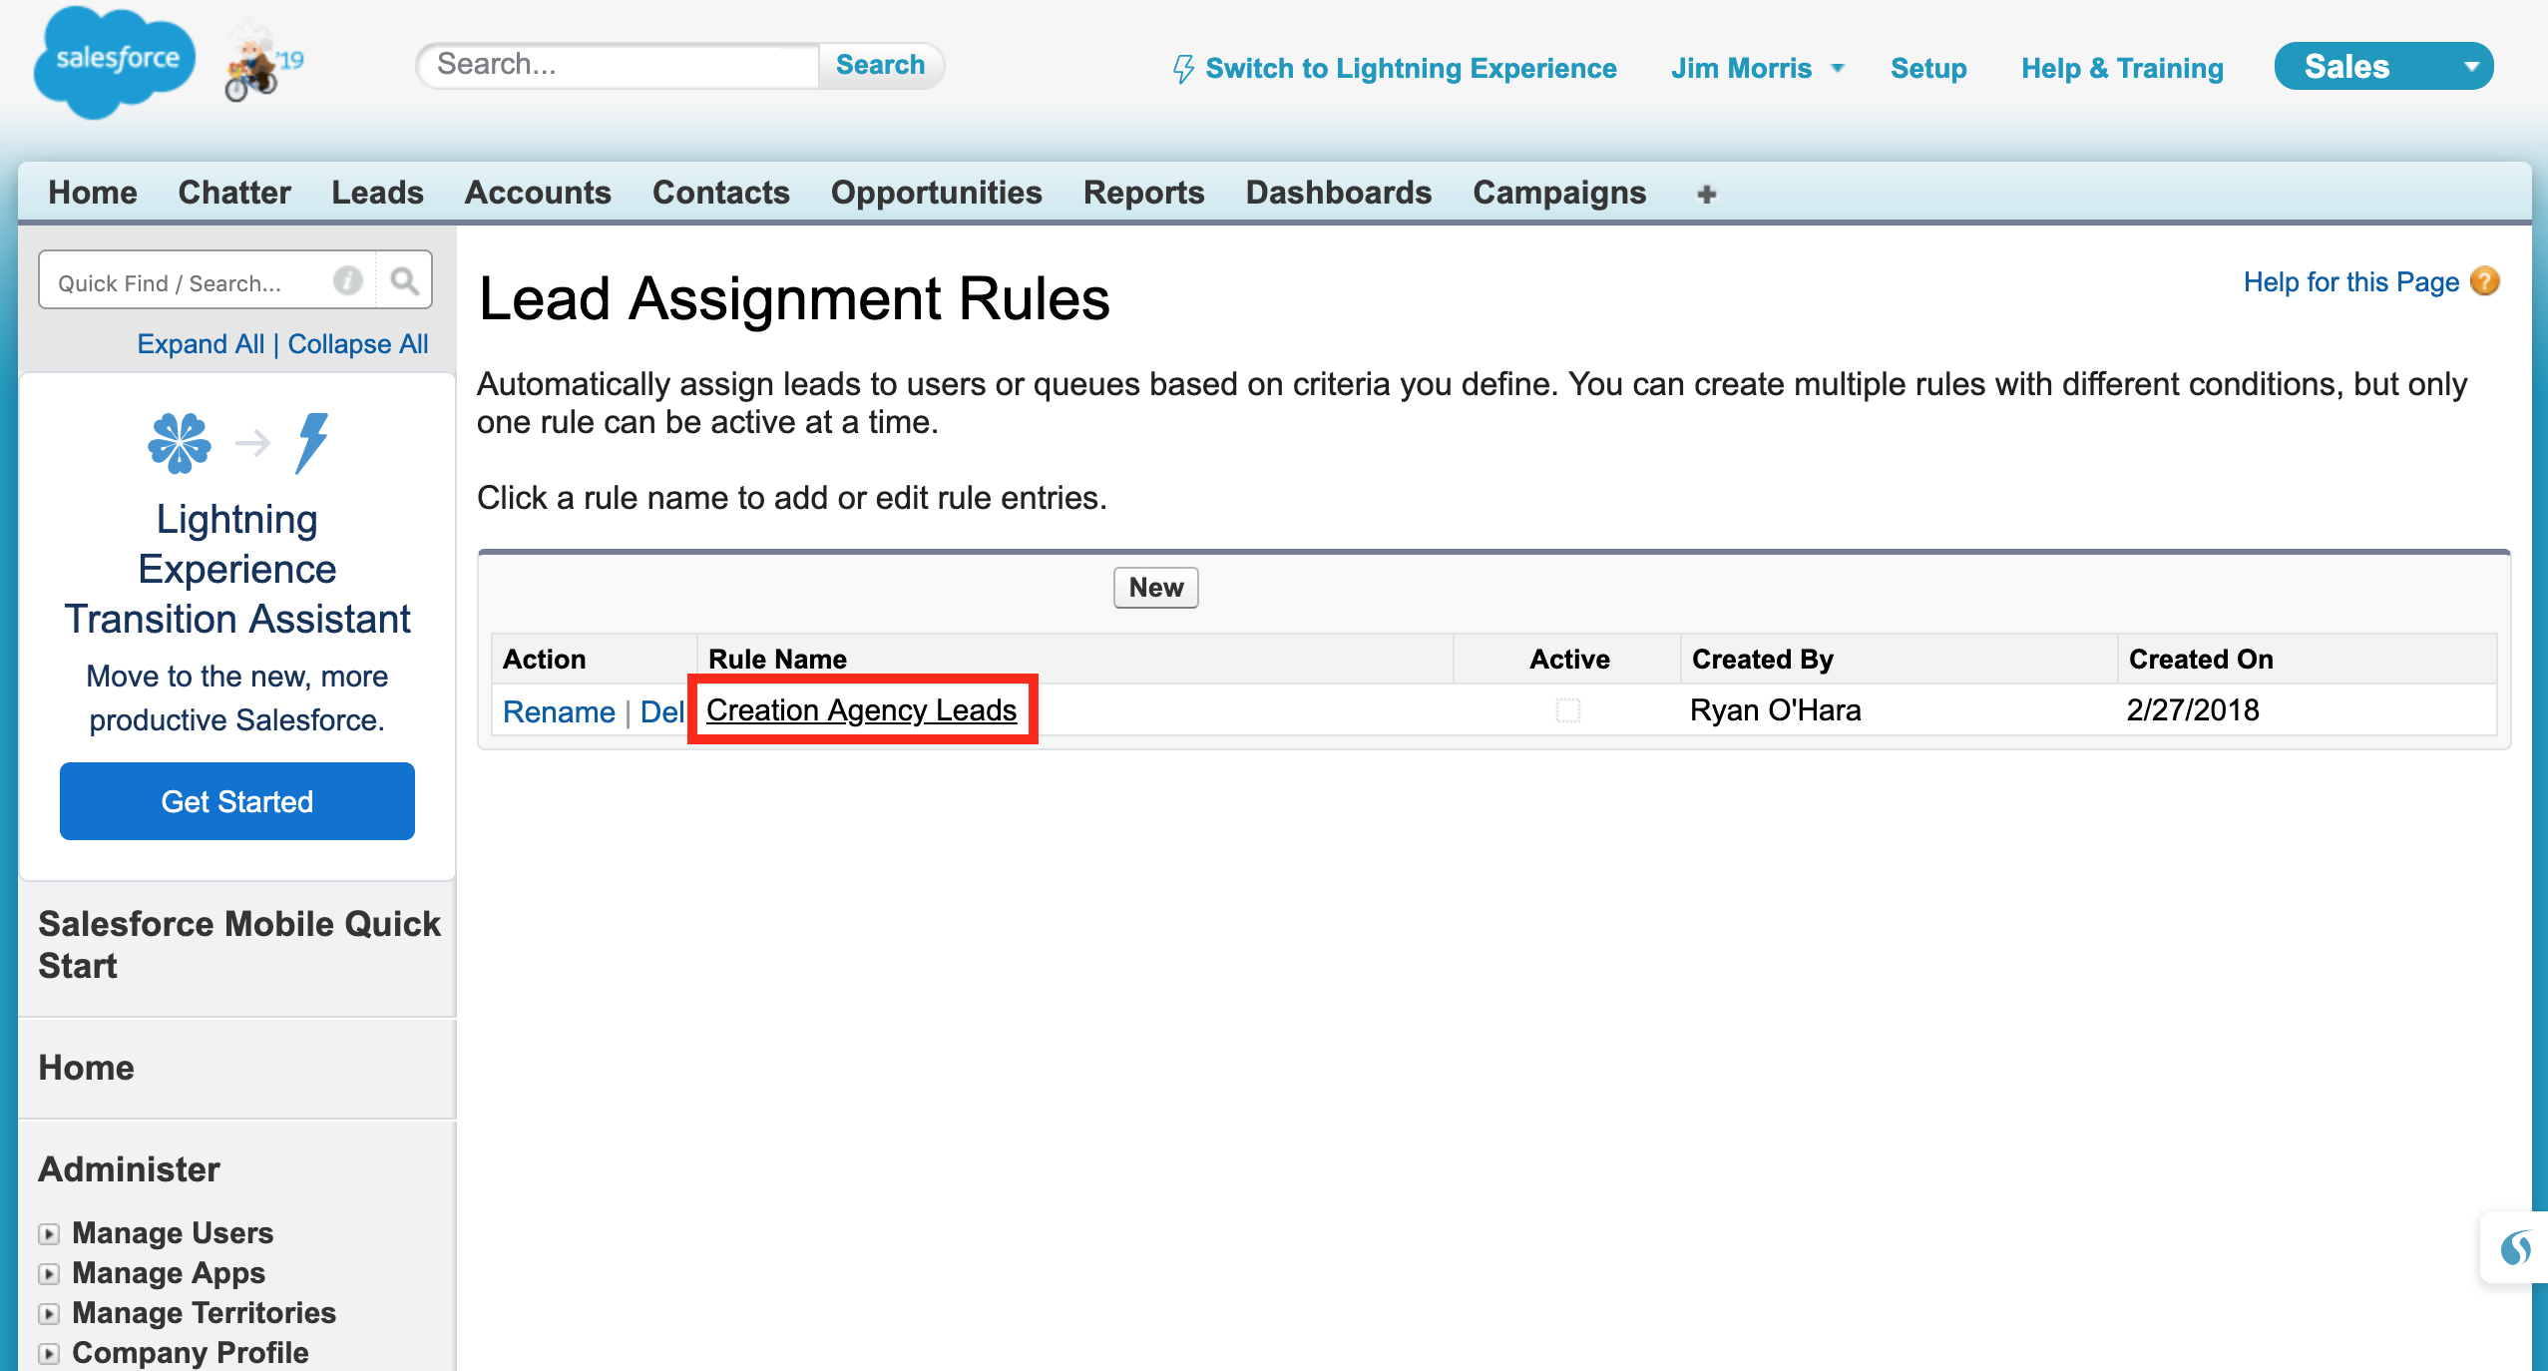Click the New rule button
2548x1371 pixels.
click(x=1155, y=588)
